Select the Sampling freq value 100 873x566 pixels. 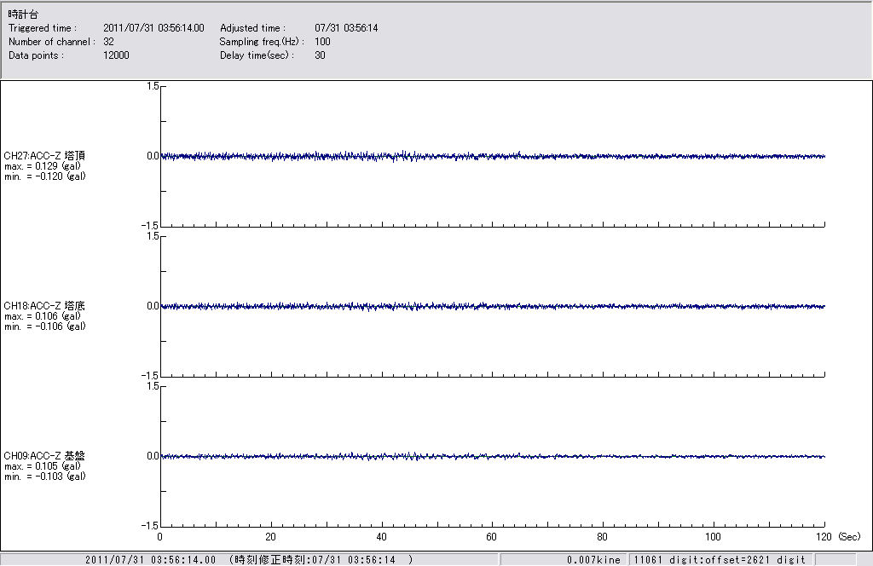pos(322,42)
